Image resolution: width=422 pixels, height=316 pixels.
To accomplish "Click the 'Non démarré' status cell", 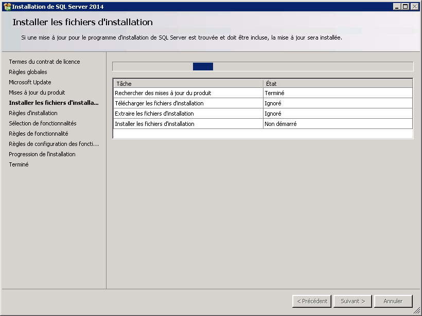I will point(338,124).
